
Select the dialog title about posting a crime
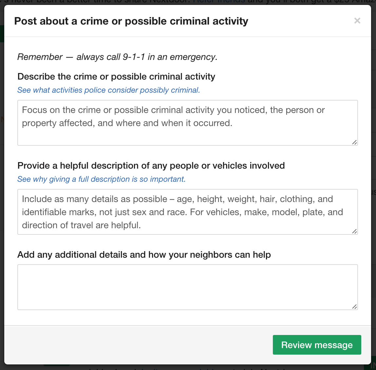pyautogui.click(x=131, y=21)
